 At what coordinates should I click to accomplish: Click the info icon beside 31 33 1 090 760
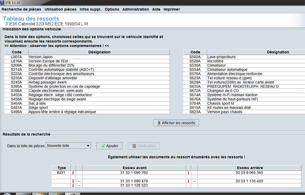[x=73, y=172]
